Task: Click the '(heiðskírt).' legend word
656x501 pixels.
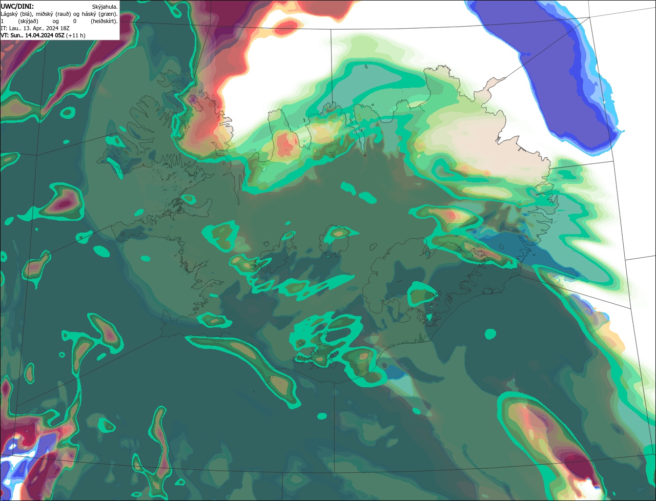Action: (105, 21)
